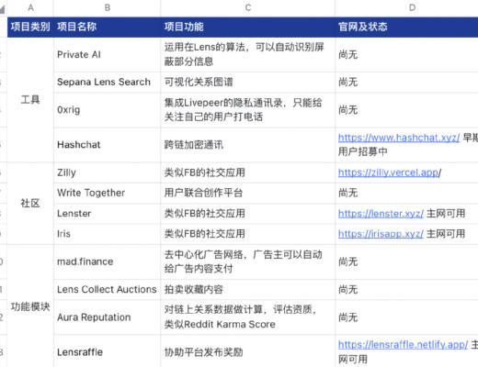Click the 项目类别 header cell

pos(30,27)
